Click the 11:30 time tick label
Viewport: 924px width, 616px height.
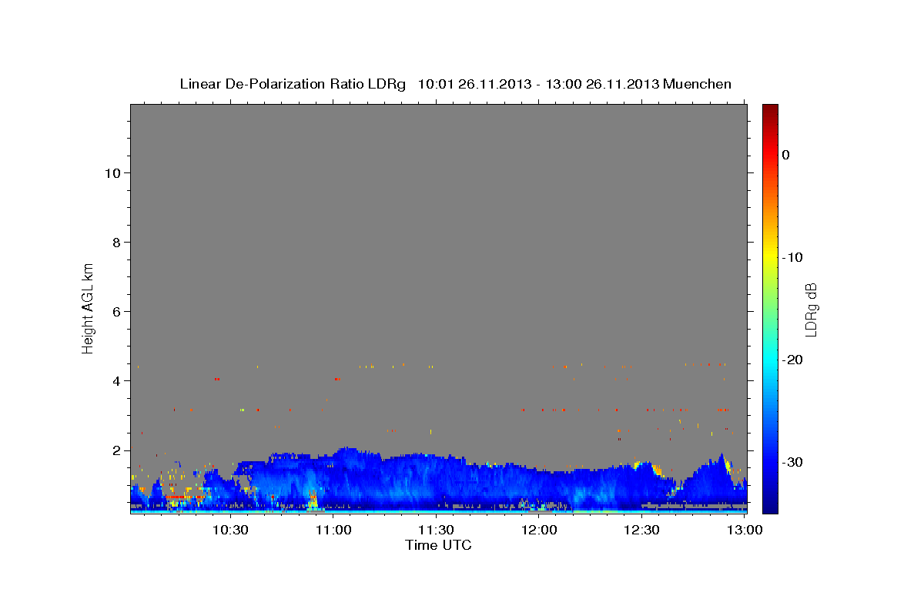[437, 530]
